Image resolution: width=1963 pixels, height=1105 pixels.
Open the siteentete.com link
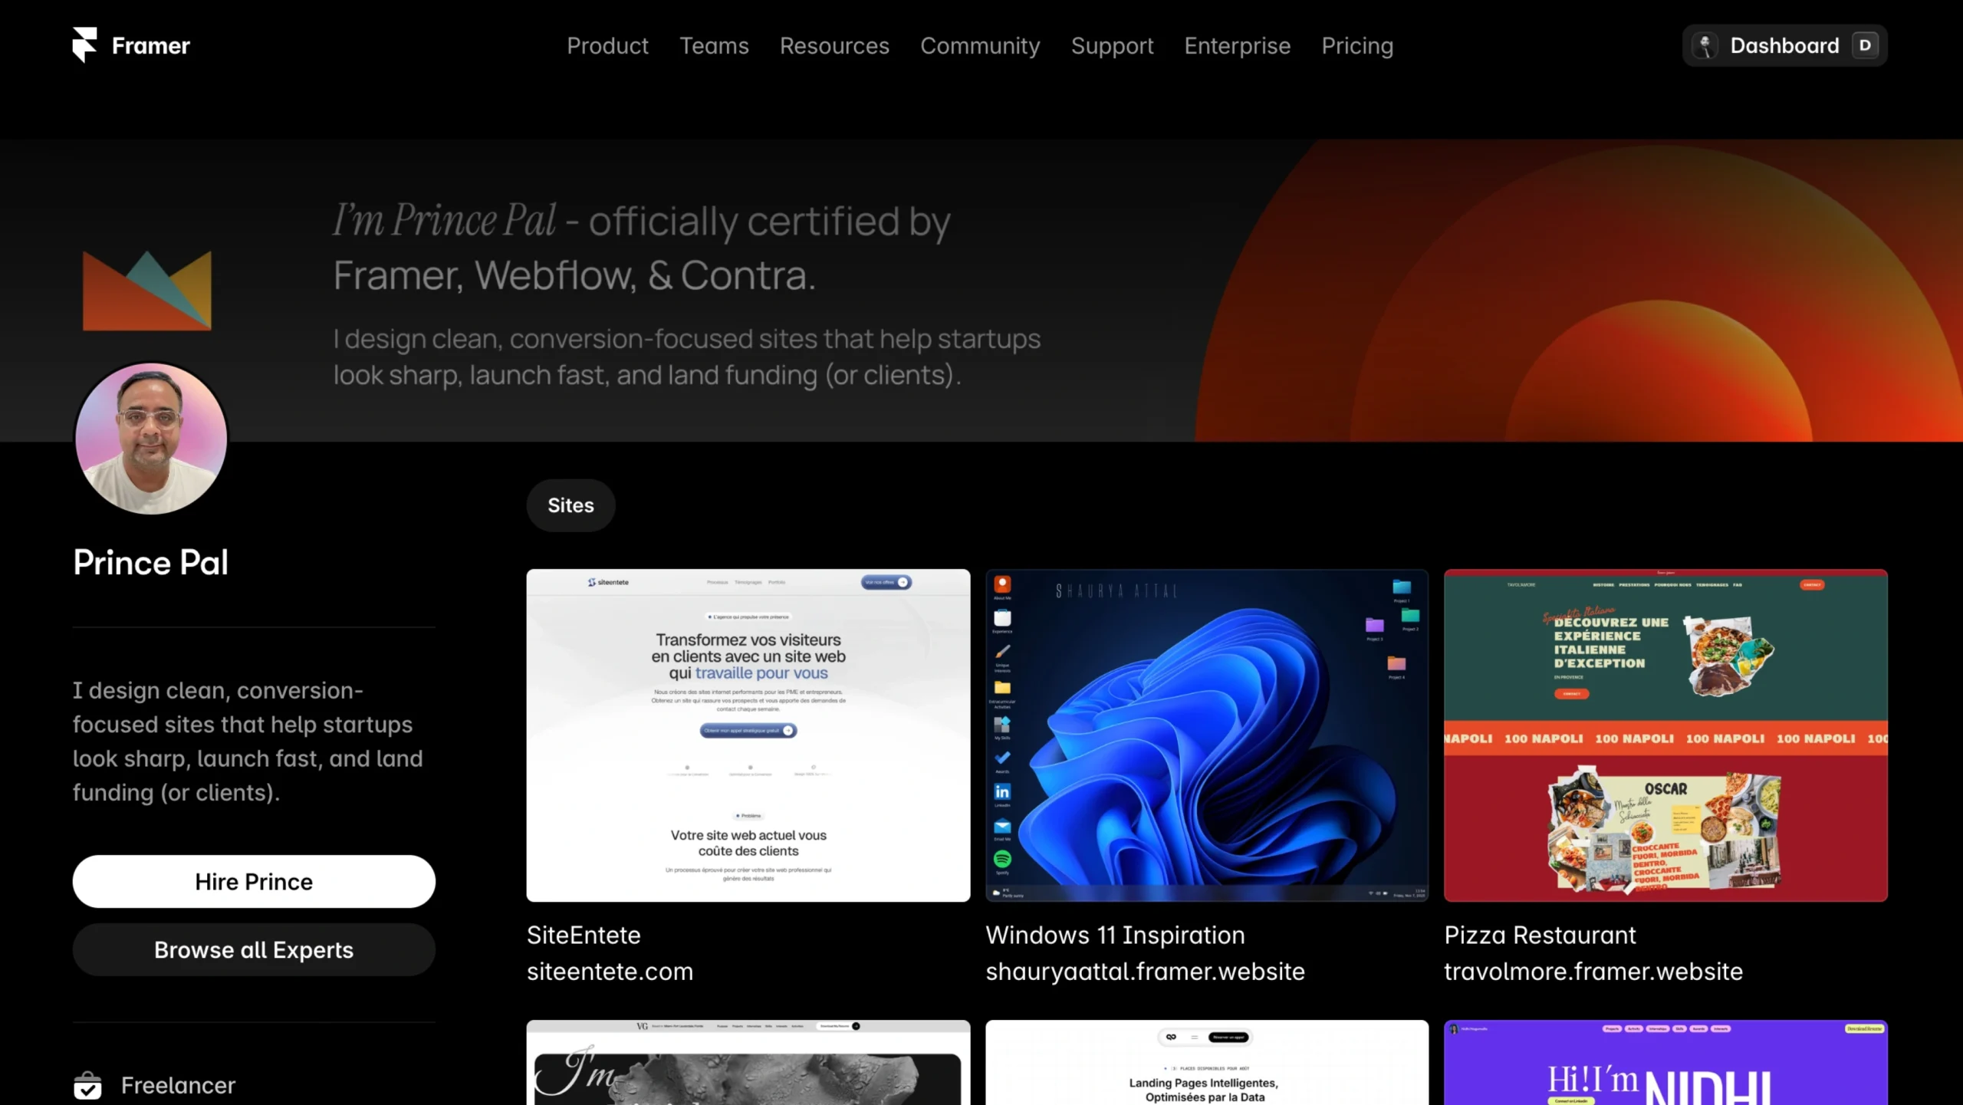coord(610,971)
